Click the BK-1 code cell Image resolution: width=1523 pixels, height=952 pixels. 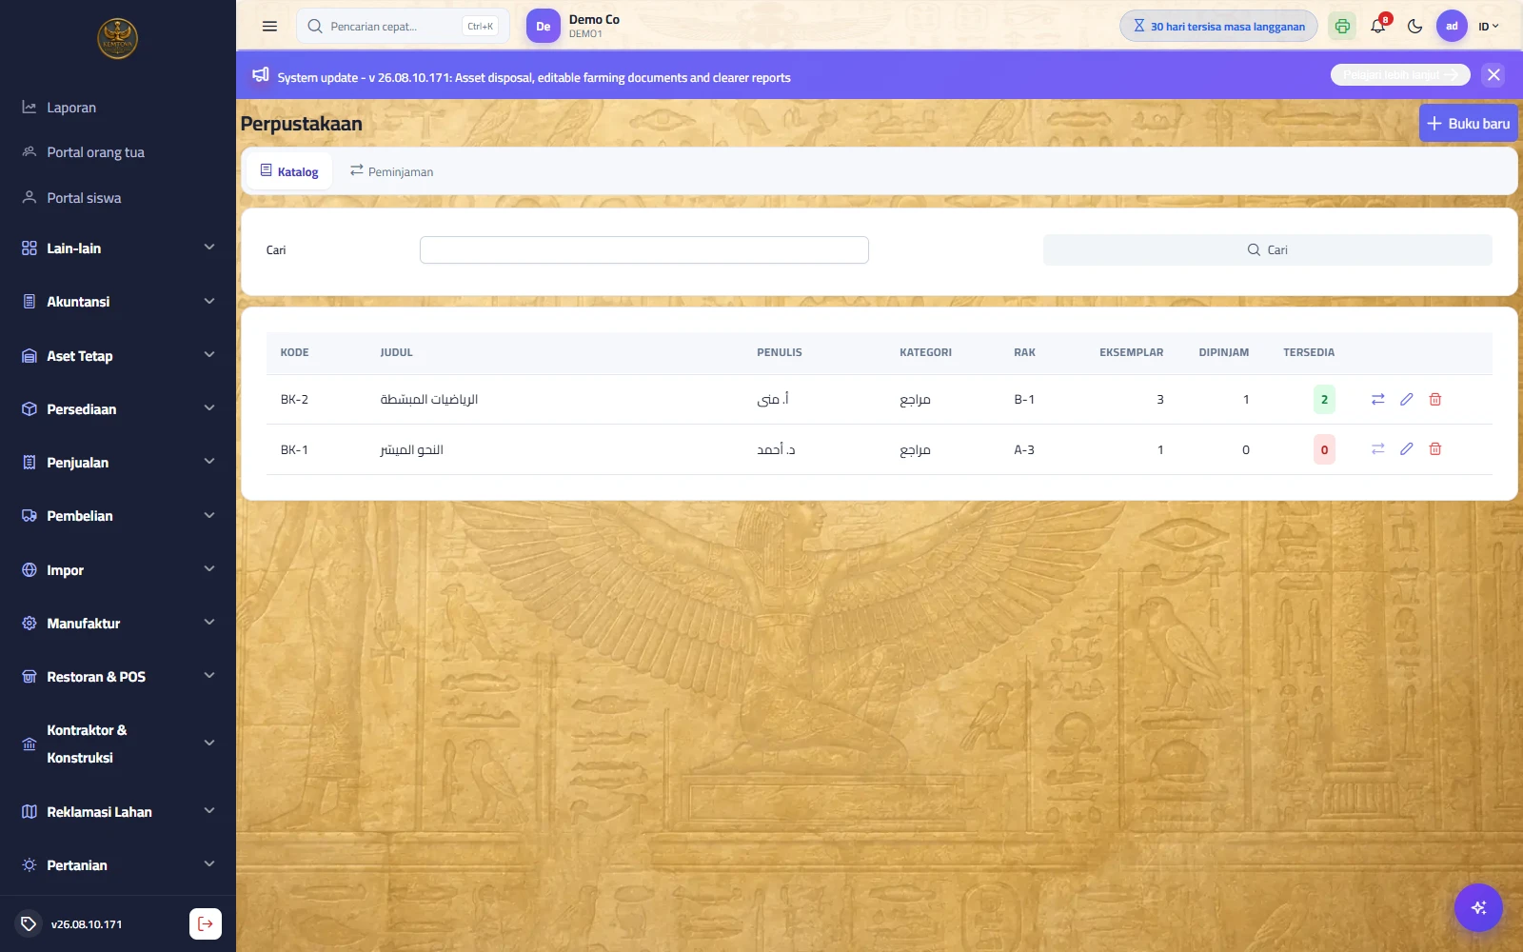click(294, 450)
